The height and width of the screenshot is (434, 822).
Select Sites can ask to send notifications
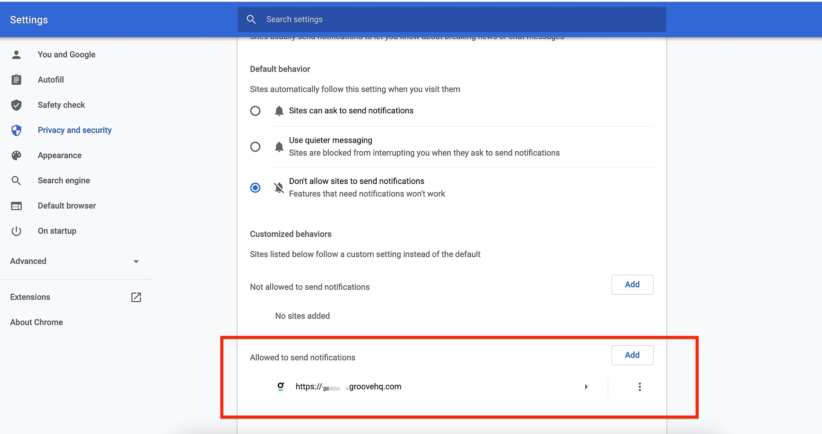coord(255,111)
